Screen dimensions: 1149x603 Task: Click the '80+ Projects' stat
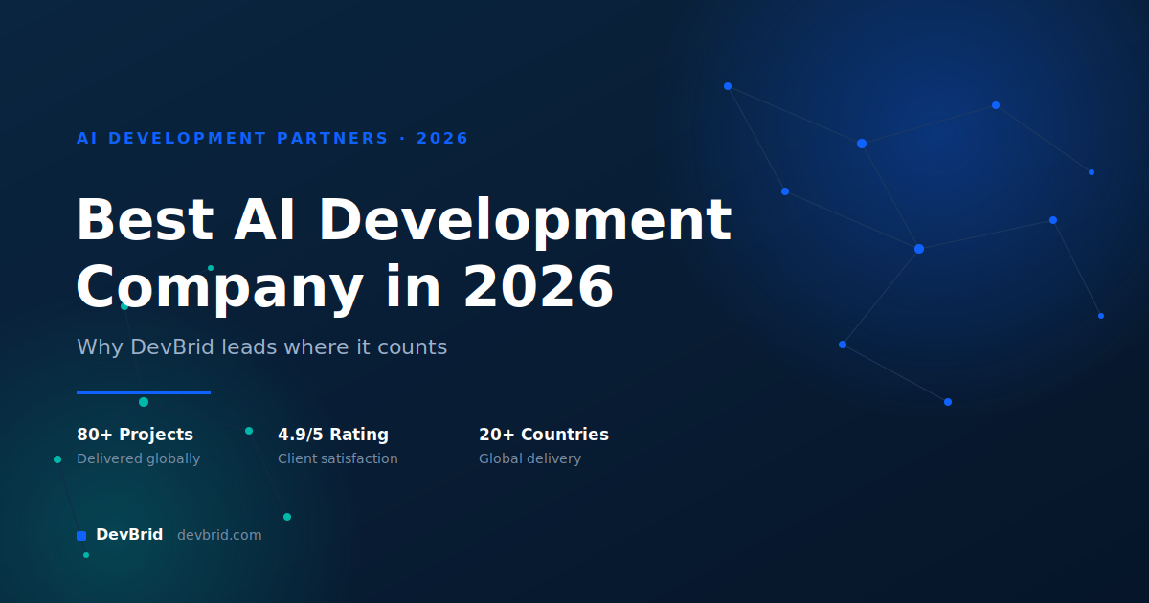point(135,435)
